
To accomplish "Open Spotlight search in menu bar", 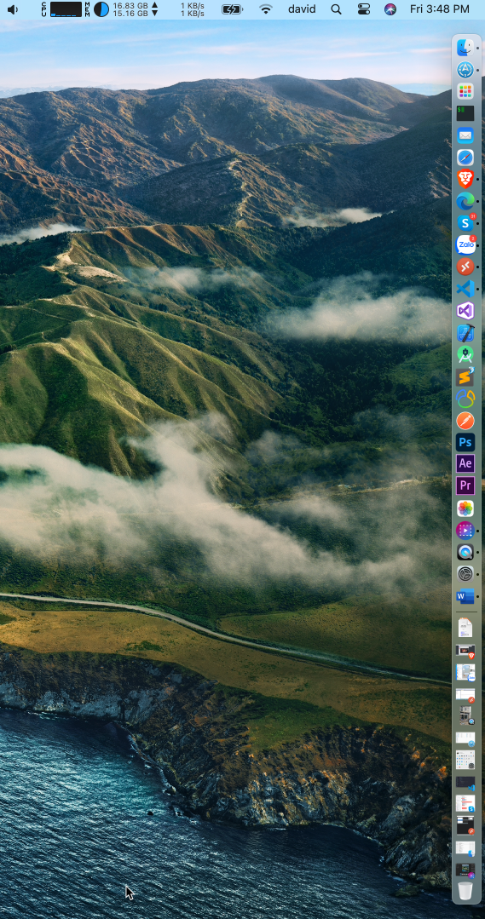I will [x=336, y=9].
